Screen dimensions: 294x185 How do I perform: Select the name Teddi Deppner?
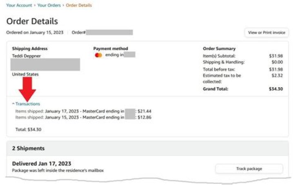[x=27, y=56]
